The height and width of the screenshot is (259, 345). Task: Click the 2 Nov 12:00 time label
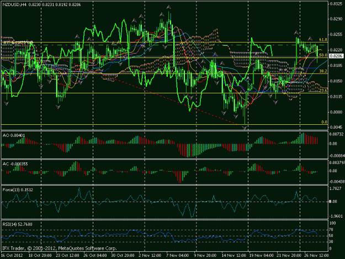[150, 256]
